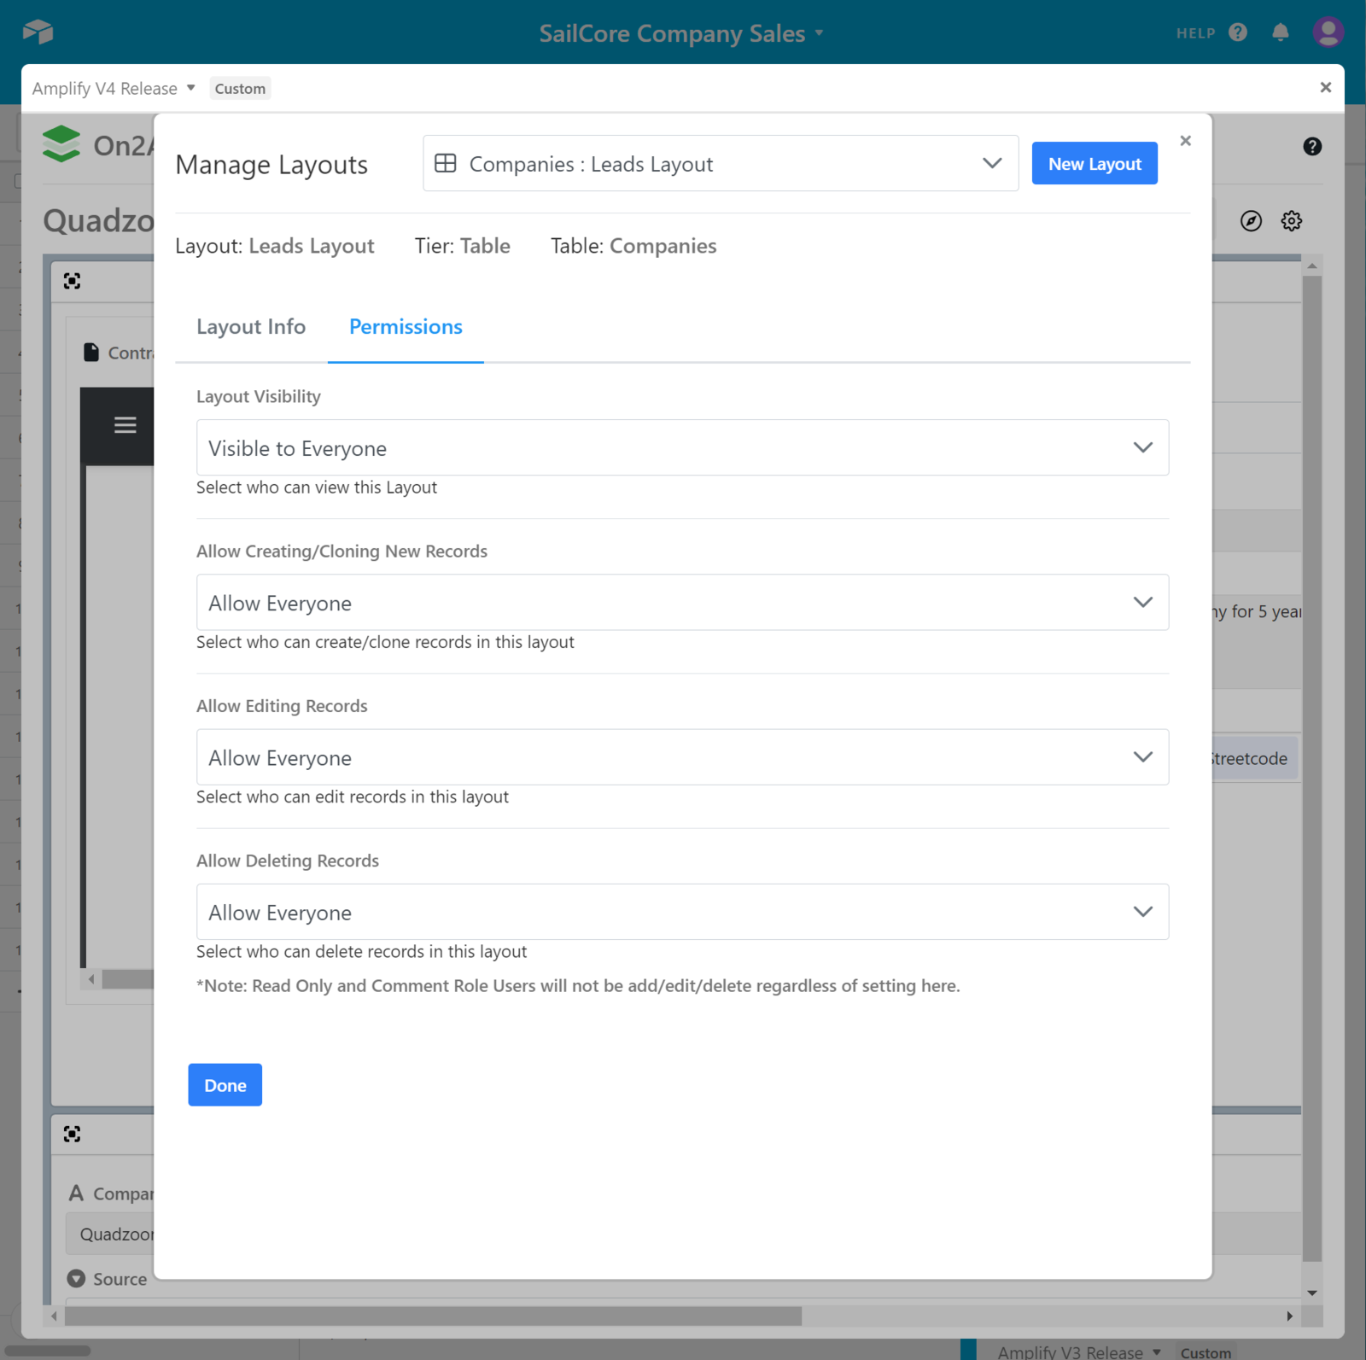Image resolution: width=1366 pixels, height=1360 pixels.
Task: Expand the Allow Editing Records dropdown
Action: 681,757
